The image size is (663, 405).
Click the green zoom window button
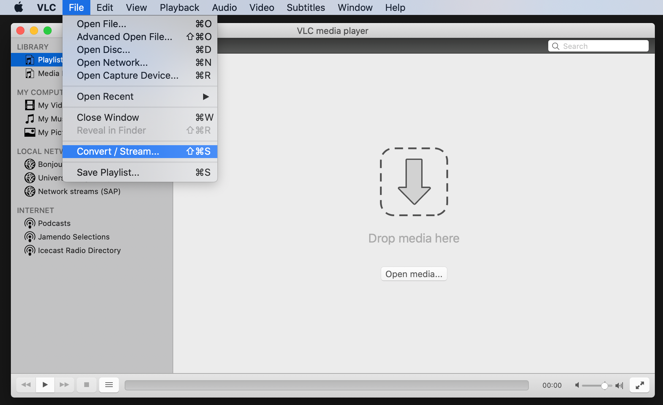pos(48,31)
